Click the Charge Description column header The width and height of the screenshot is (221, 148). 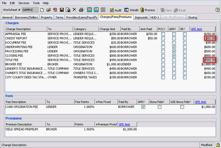(x=26, y=29)
